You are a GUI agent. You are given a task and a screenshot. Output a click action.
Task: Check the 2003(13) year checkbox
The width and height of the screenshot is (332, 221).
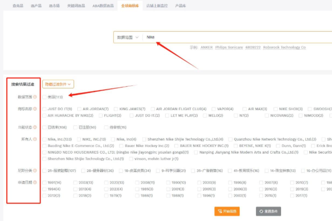pos(75,183)
